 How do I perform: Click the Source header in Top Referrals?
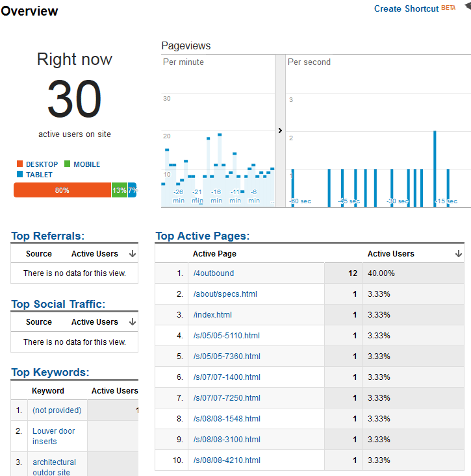[x=39, y=254]
